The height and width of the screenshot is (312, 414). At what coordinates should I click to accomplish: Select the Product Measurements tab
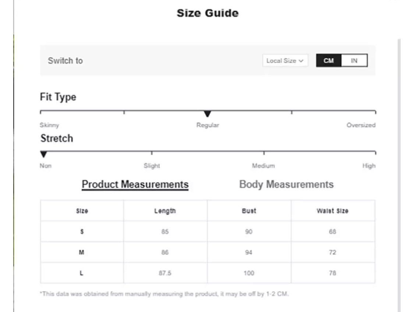[x=135, y=184]
